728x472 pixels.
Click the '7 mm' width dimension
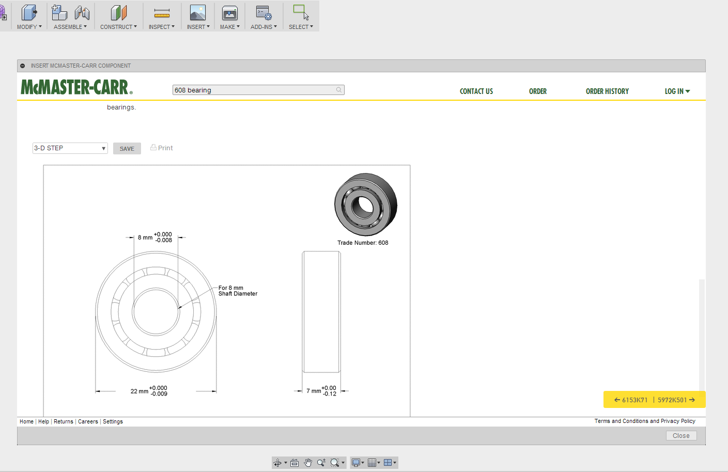[321, 391]
